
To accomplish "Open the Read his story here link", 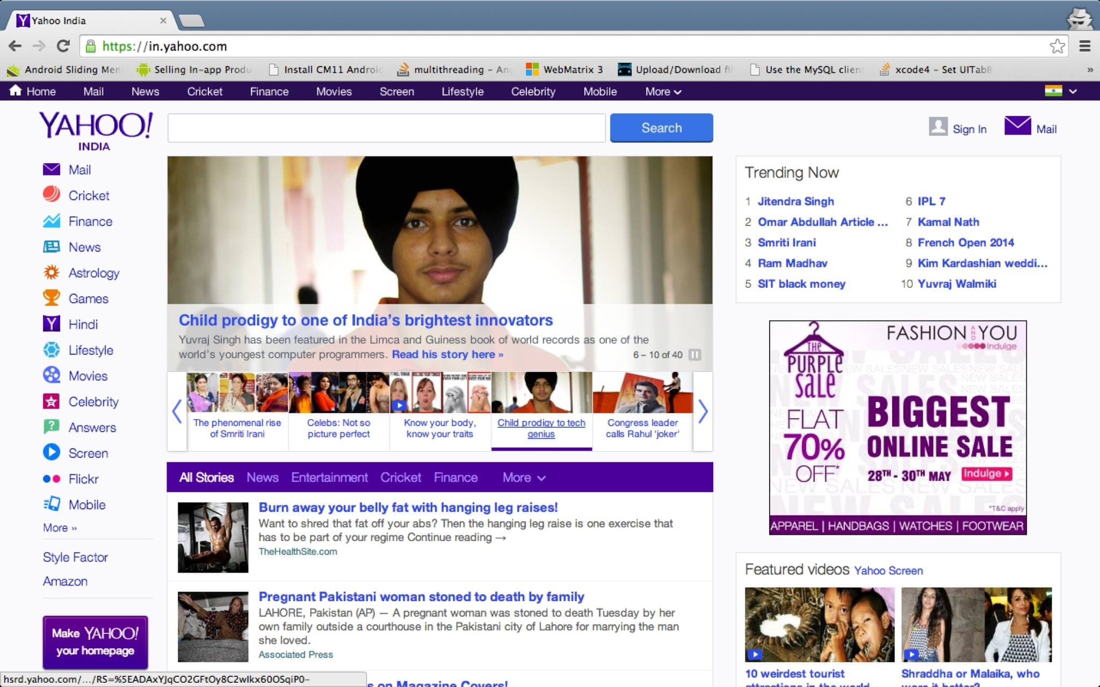I will (447, 354).
